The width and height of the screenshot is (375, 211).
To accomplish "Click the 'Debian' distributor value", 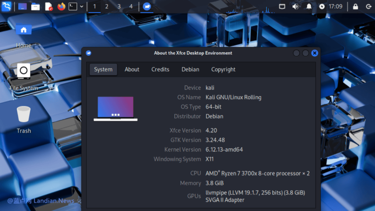I will coord(214,116).
